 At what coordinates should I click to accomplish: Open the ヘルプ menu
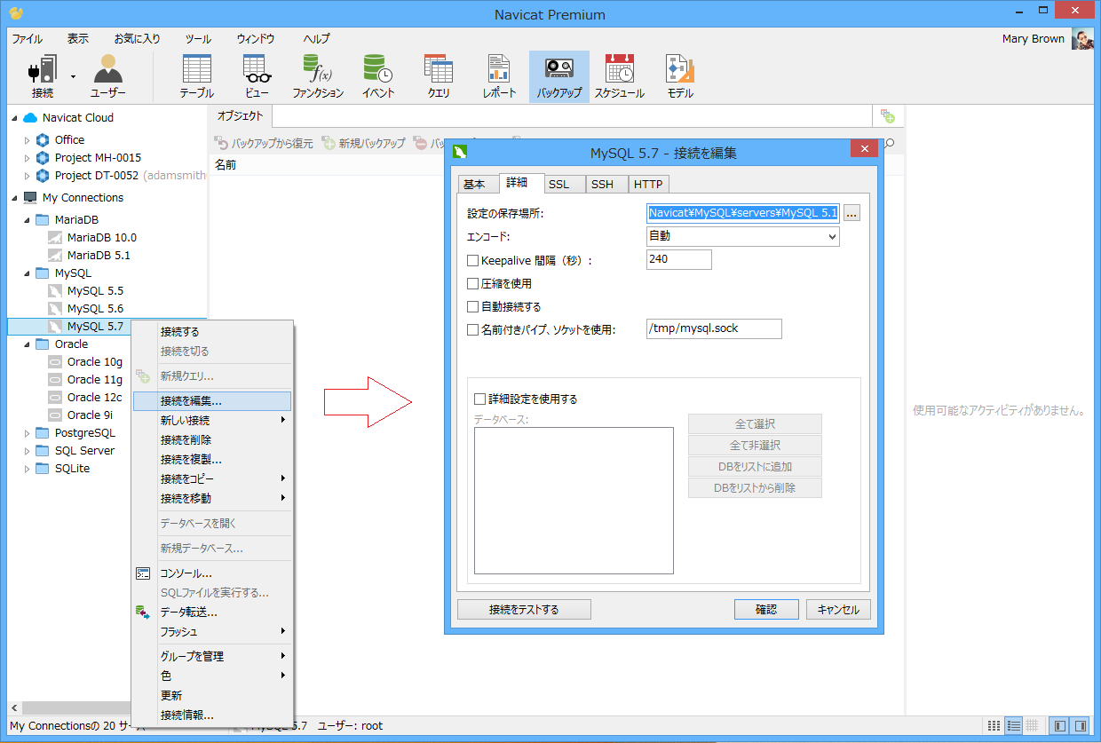click(316, 39)
